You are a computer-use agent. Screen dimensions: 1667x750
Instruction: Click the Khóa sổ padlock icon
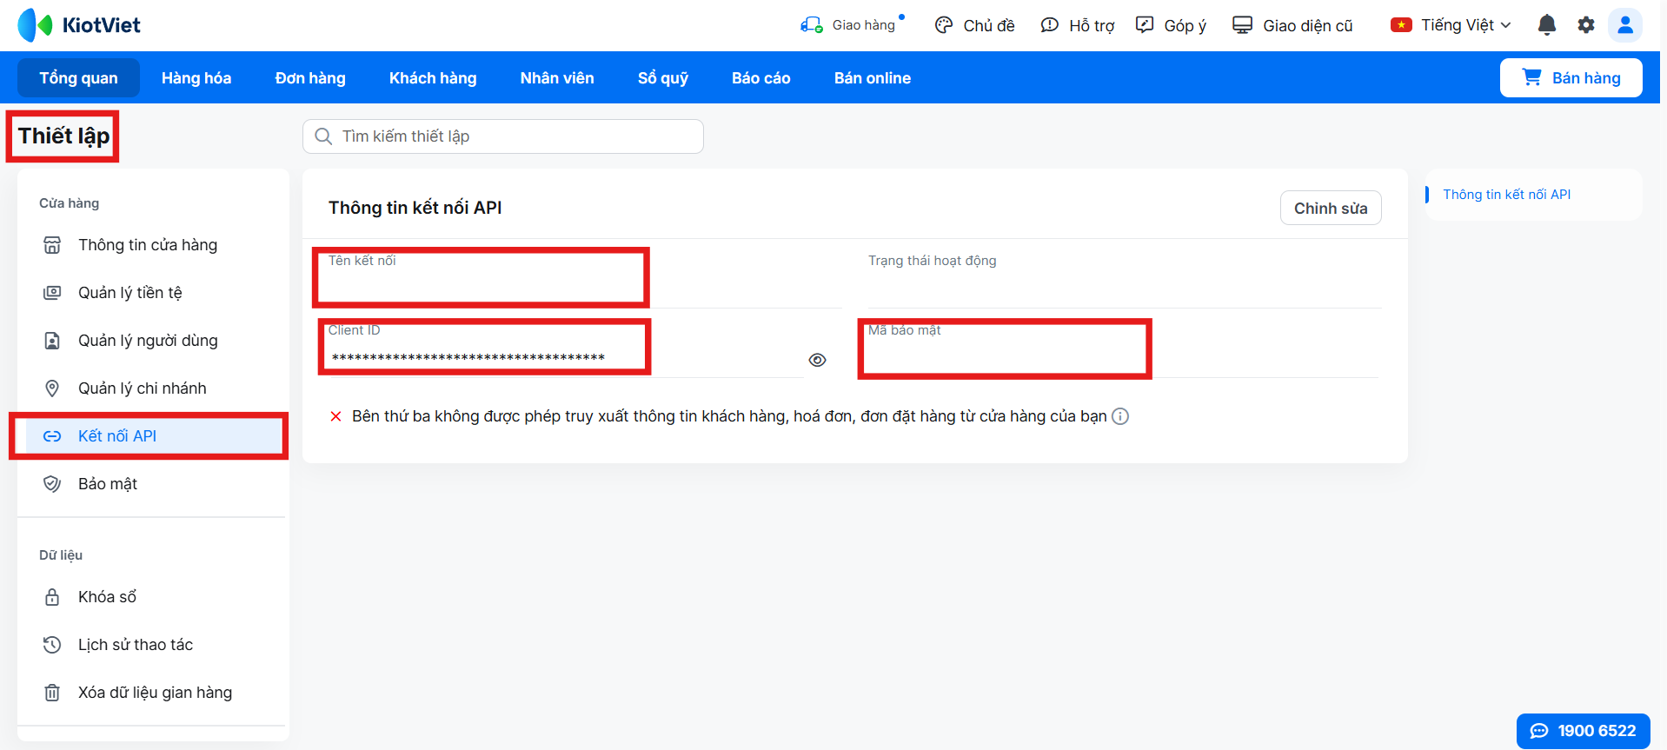pos(52,597)
